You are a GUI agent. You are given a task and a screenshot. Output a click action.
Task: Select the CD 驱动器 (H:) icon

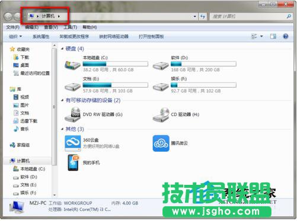161,114
